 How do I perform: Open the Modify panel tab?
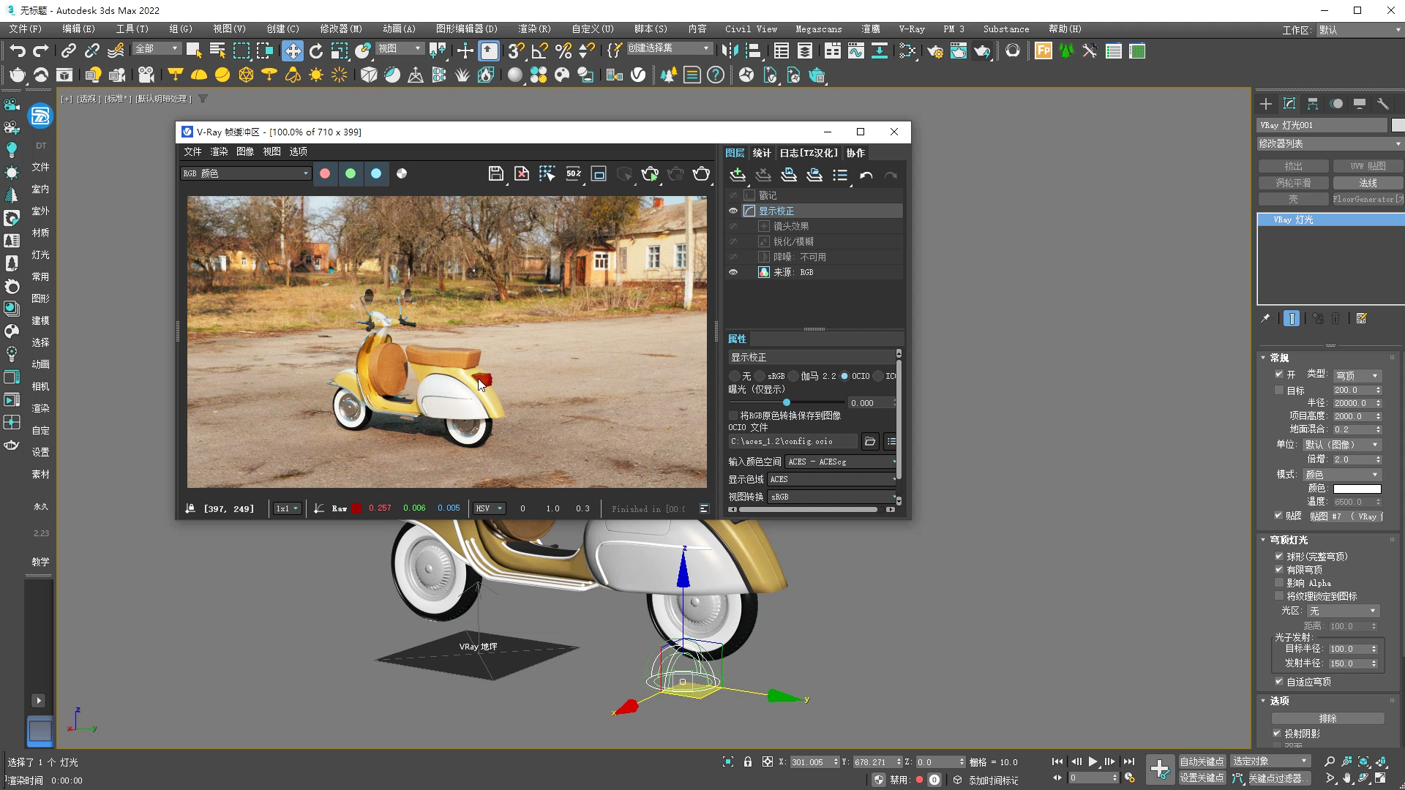click(1289, 104)
